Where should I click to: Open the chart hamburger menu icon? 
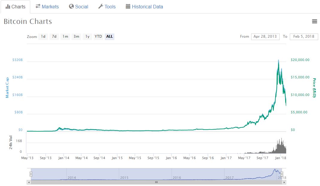314,21
